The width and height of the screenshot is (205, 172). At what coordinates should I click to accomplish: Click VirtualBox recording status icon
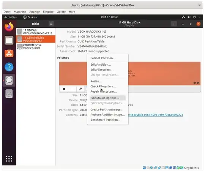[170, 167]
